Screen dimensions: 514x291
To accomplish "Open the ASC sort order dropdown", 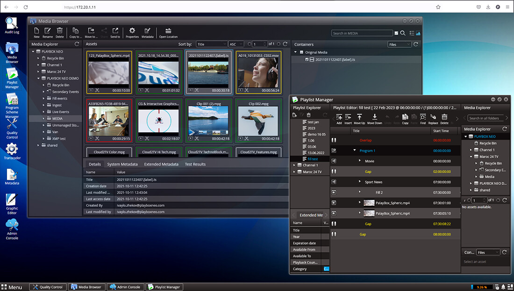I will click(x=236, y=44).
